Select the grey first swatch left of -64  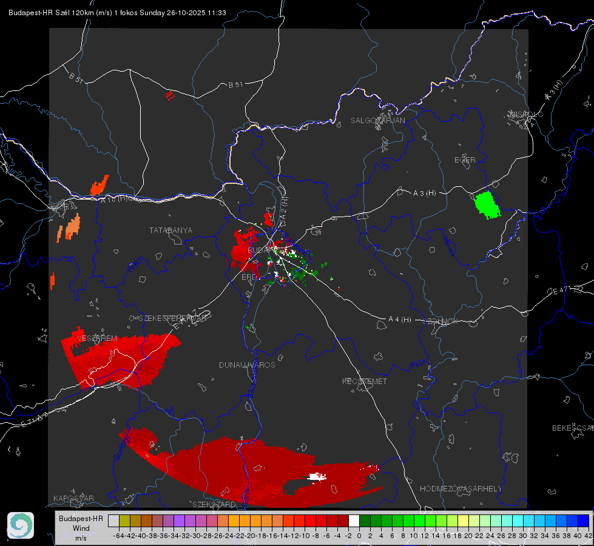tap(113, 521)
